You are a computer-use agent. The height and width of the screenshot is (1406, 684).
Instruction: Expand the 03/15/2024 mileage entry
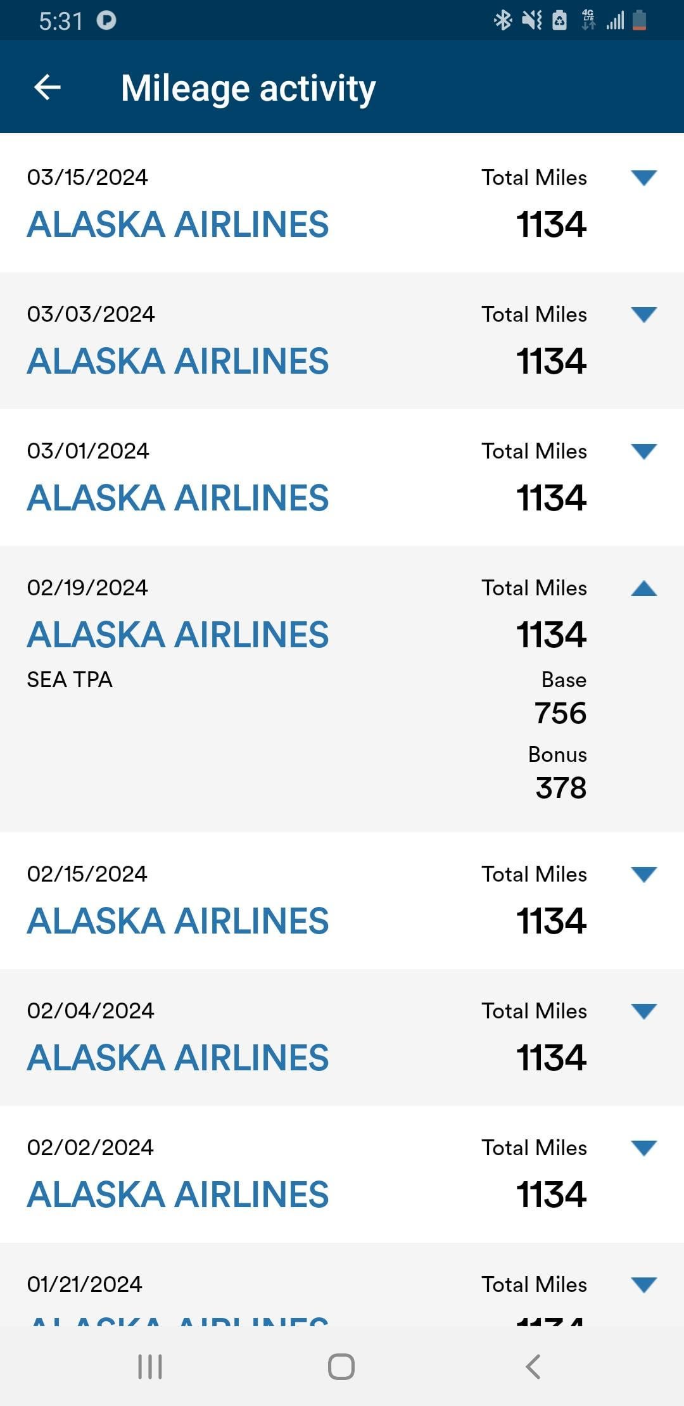[x=643, y=178]
